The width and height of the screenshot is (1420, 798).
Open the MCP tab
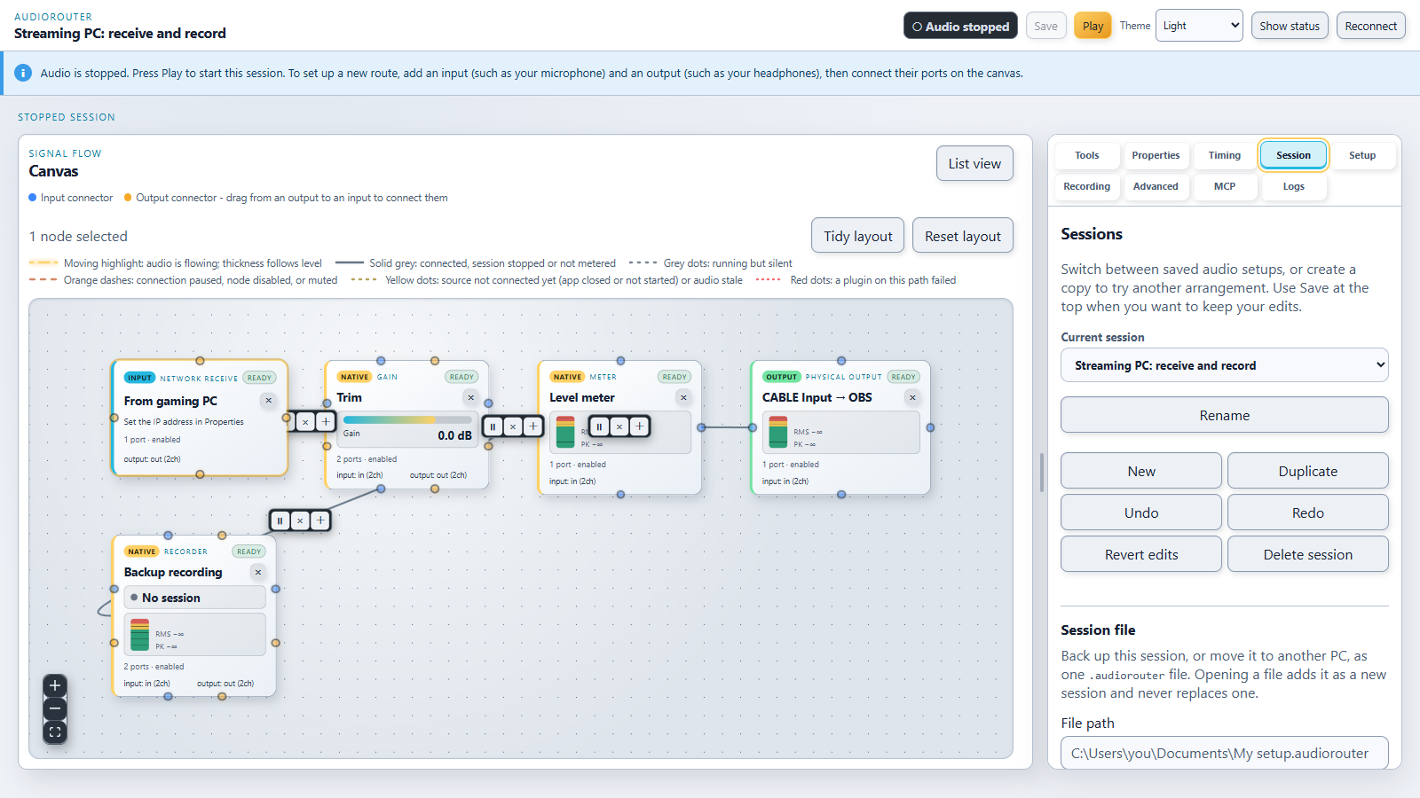1225,186
